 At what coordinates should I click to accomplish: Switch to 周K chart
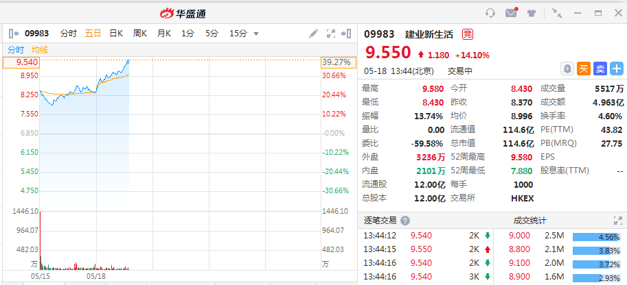[140, 34]
